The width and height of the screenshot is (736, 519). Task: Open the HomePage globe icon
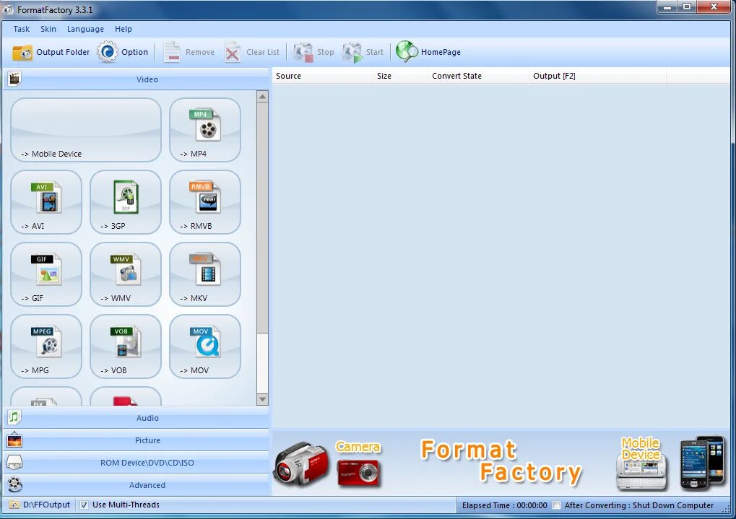click(x=407, y=52)
